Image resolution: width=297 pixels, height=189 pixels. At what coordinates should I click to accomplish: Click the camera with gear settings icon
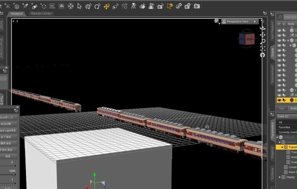(187, 6)
